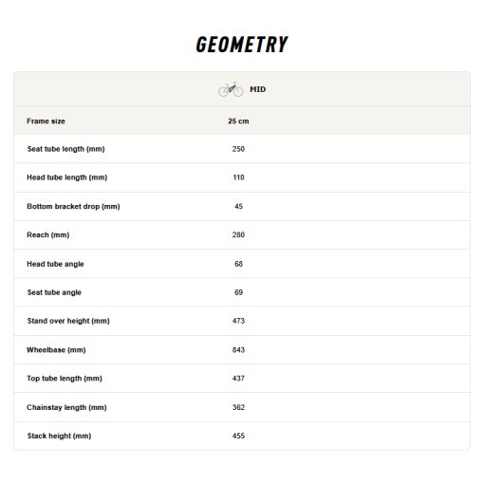Select the MID frame type label
Image resolution: width=484 pixels, height=484 pixels.
(258, 89)
